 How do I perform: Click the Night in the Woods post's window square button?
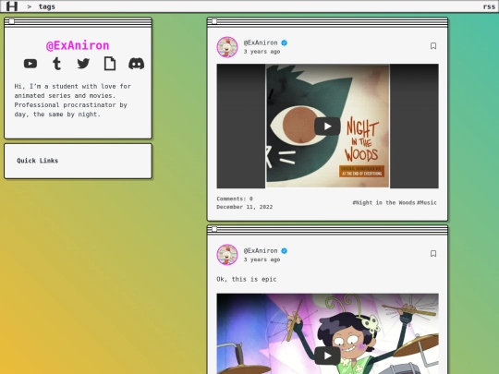coord(214,21)
